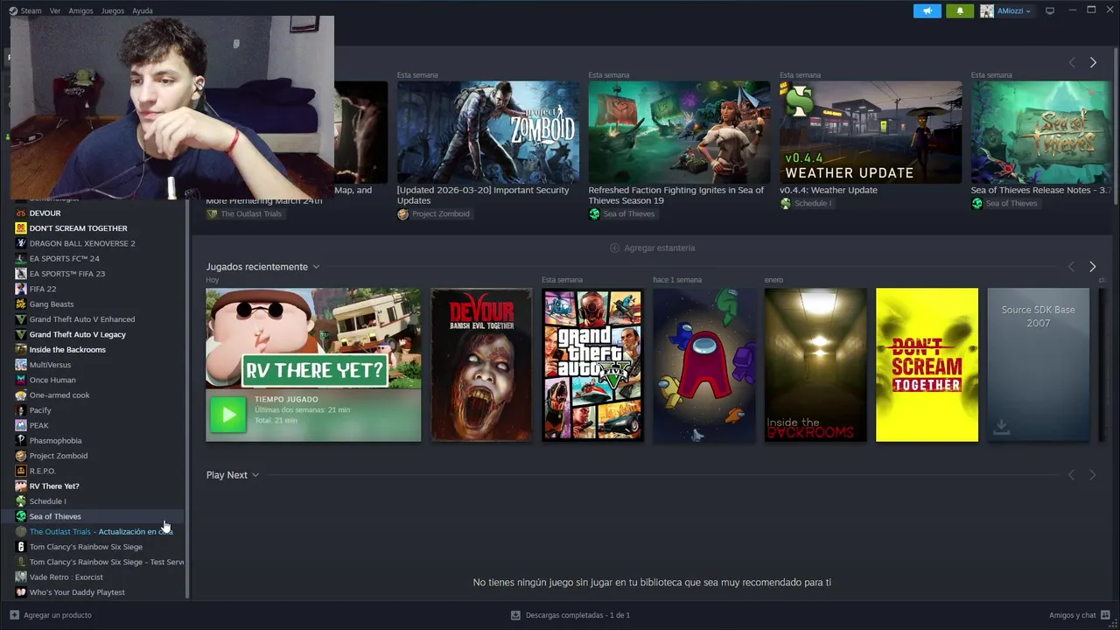Click Agregar un producto button

tap(51, 615)
